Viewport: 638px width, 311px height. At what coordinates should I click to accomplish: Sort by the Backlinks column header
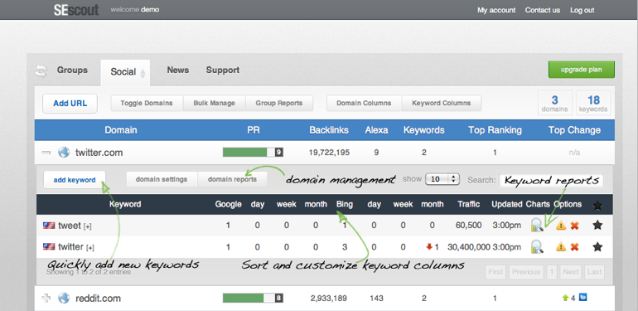pos(329,130)
